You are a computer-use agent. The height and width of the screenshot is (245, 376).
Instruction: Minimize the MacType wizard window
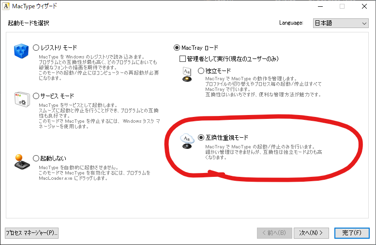[x=320, y=7]
